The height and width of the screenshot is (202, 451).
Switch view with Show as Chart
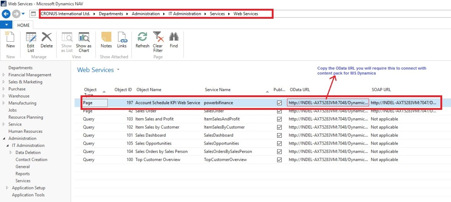point(84,42)
